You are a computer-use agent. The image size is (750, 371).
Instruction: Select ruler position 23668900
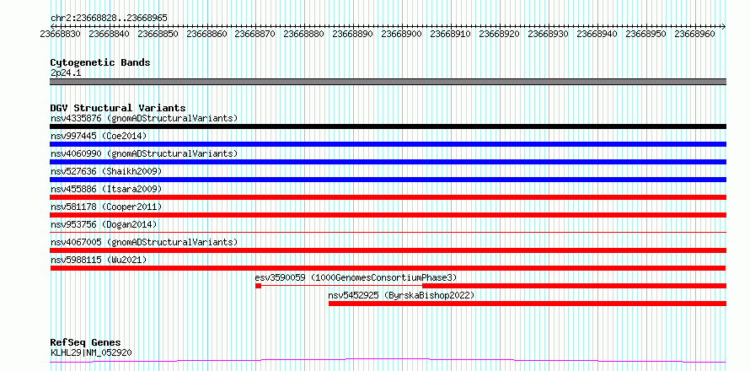(401, 34)
